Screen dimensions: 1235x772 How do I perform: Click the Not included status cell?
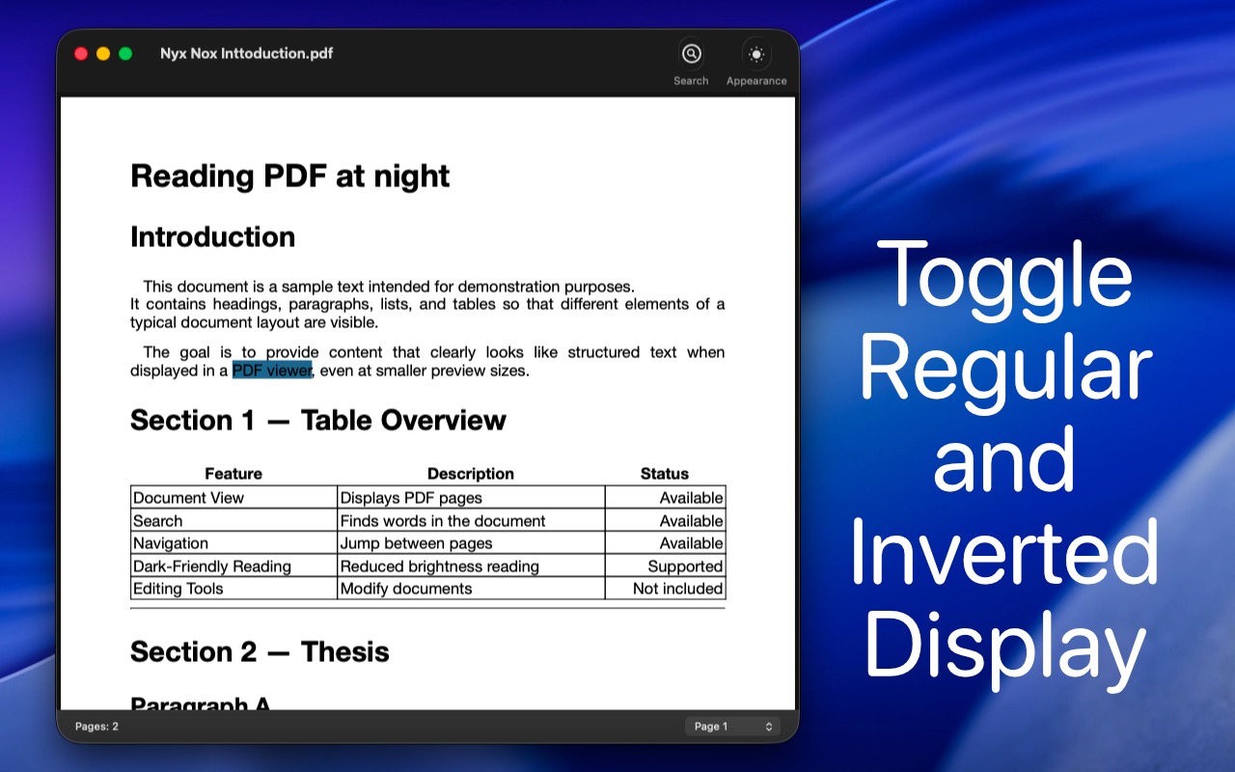677,589
